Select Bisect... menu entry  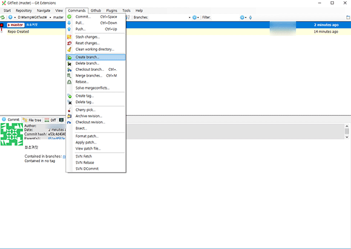click(96, 128)
